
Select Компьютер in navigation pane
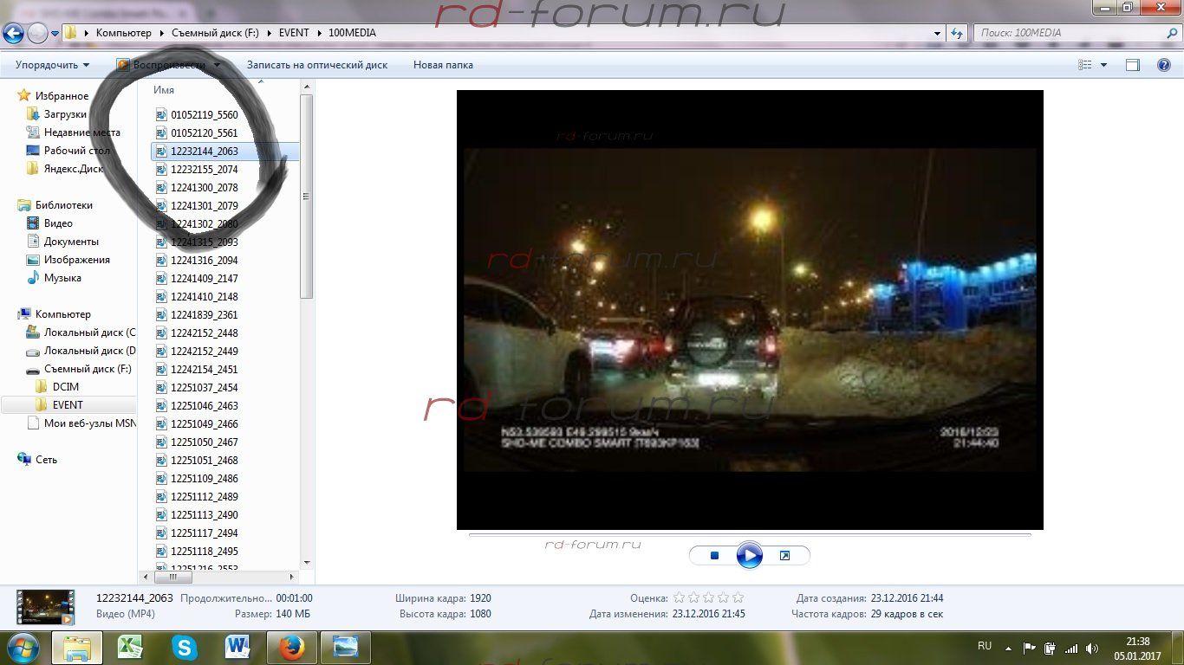62,314
